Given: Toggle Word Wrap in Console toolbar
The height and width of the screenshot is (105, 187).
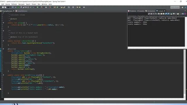Looking at the screenshot, I should 163,14.
